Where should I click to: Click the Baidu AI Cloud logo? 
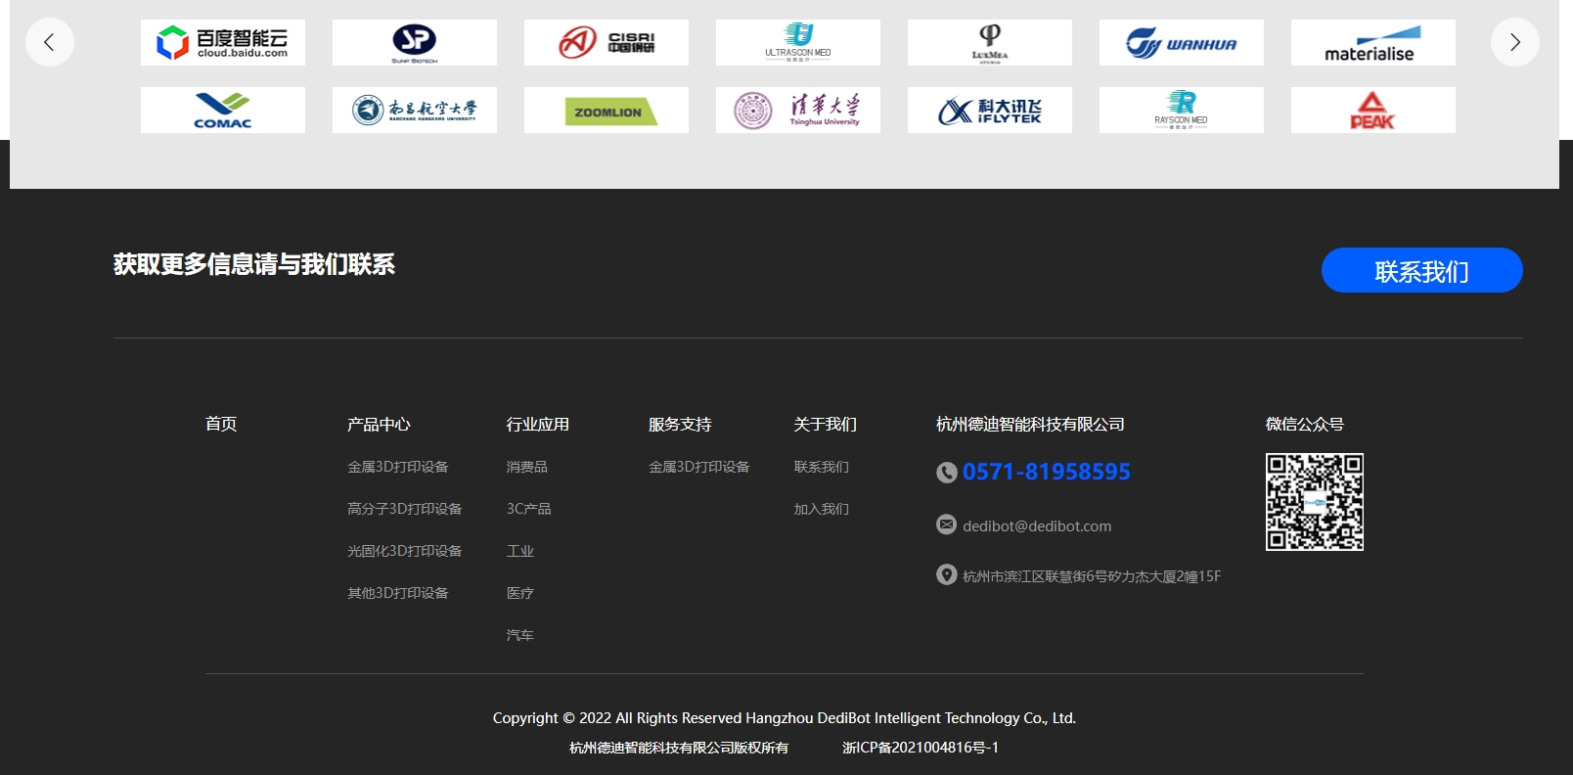pyautogui.click(x=223, y=43)
